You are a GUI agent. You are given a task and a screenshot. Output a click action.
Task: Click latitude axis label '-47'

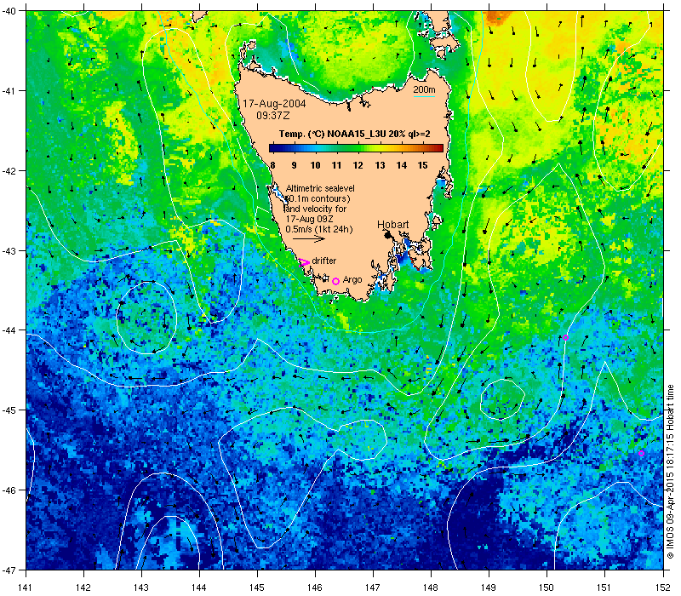8,570
